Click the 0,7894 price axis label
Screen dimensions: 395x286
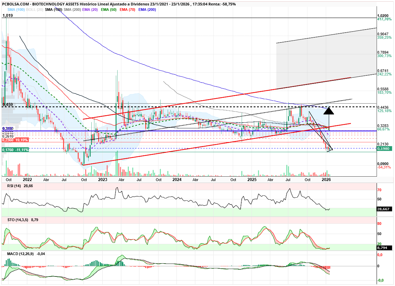[383, 52]
